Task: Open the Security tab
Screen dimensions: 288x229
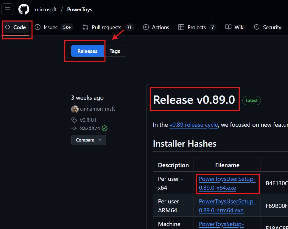Action: [267, 27]
